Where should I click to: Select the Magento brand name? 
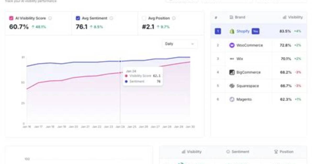pos(244,99)
